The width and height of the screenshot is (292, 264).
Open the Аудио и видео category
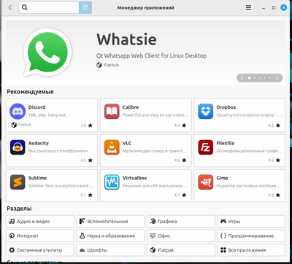pyautogui.click(x=40, y=222)
